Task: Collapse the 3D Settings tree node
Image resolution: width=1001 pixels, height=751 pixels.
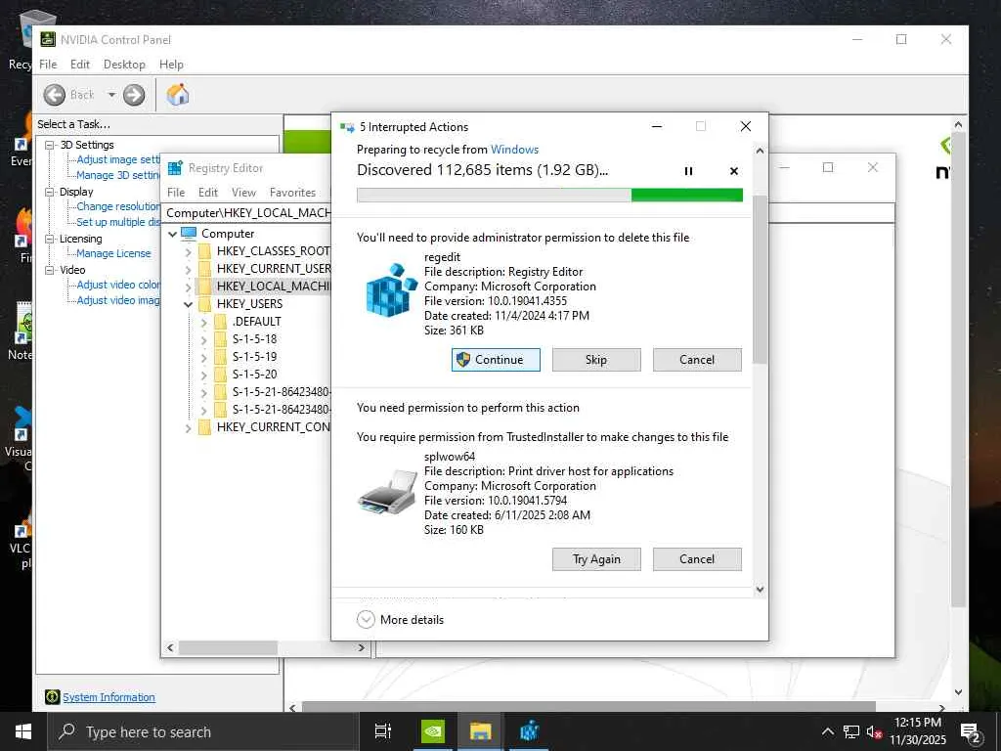Action: pyautogui.click(x=49, y=145)
